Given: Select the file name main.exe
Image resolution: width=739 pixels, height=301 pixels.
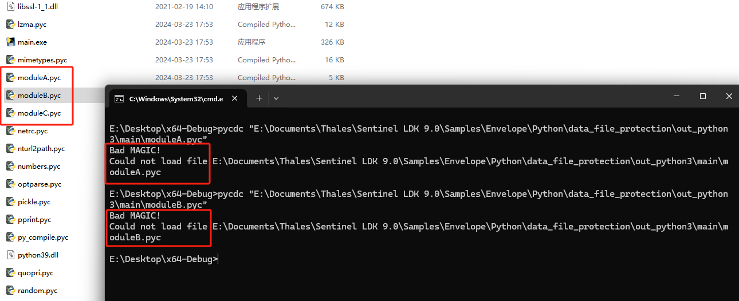Looking at the screenshot, I should click(x=32, y=42).
